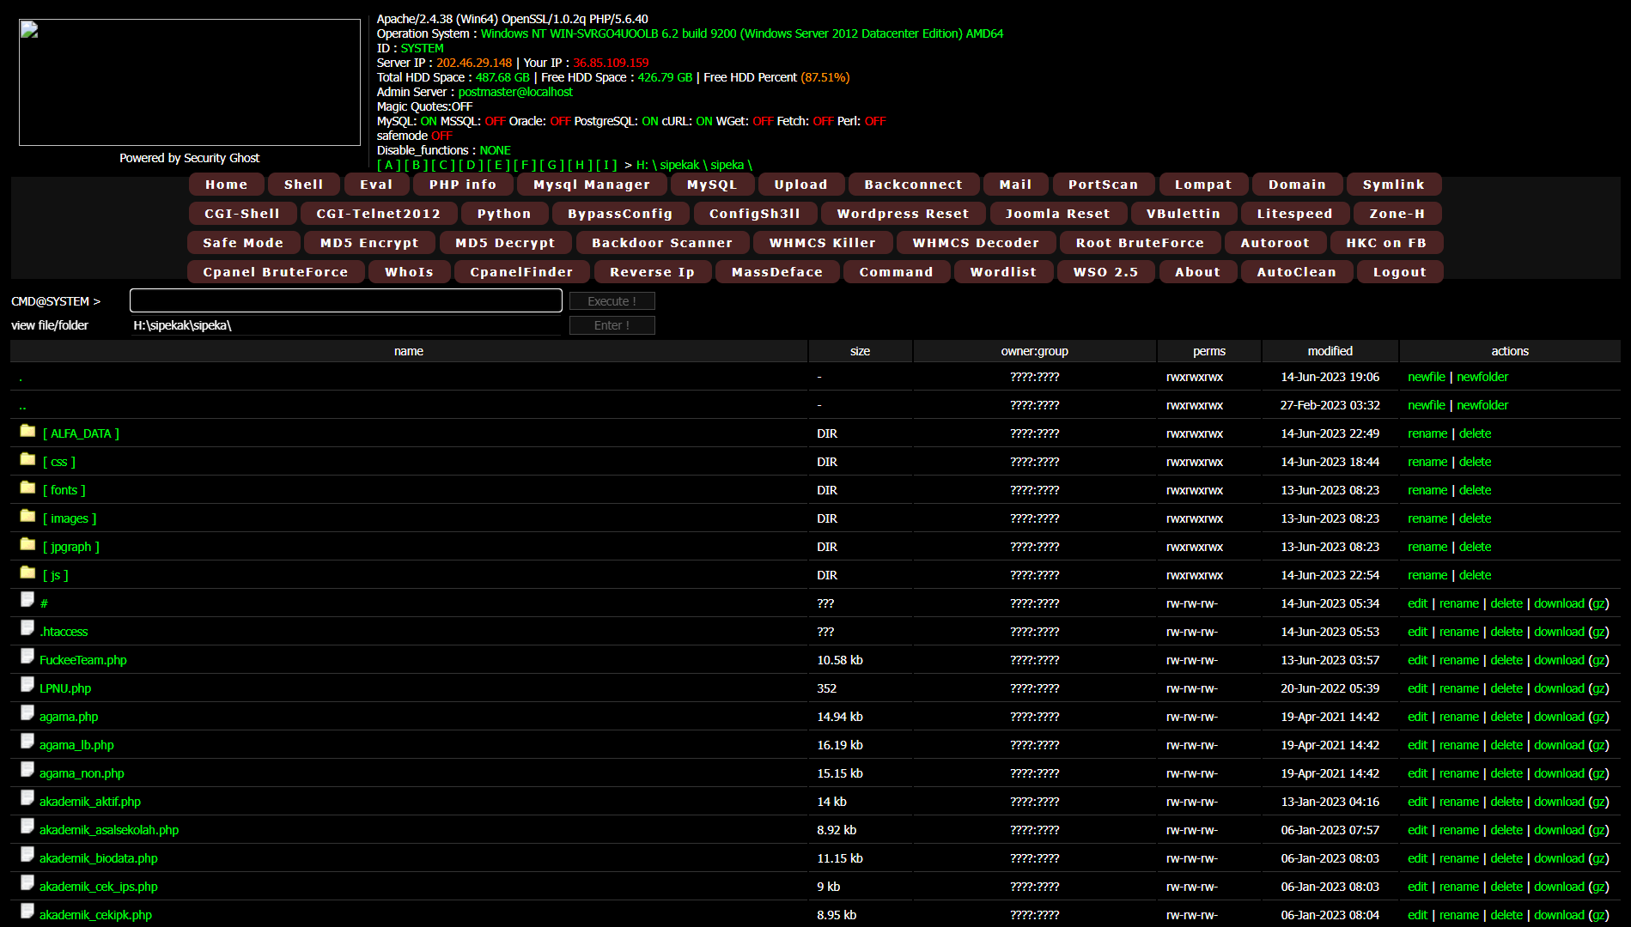Open the Mysql Manager menu button
Screen dimensions: 1631x927
tap(592, 185)
